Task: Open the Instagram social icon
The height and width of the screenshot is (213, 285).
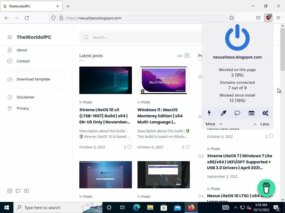Action: tap(10, 191)
